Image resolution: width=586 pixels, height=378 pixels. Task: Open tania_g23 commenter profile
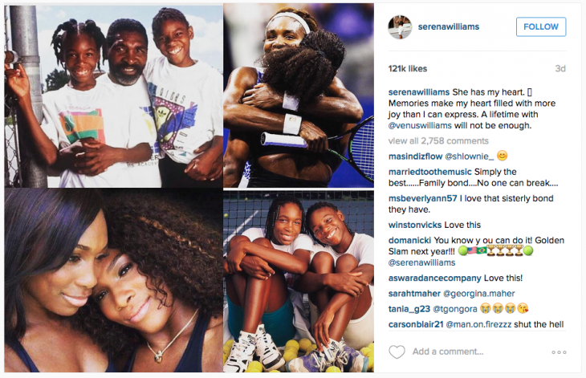409,309
